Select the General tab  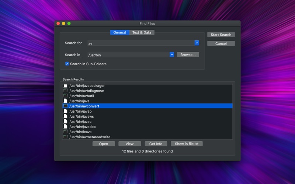[119, 32]
